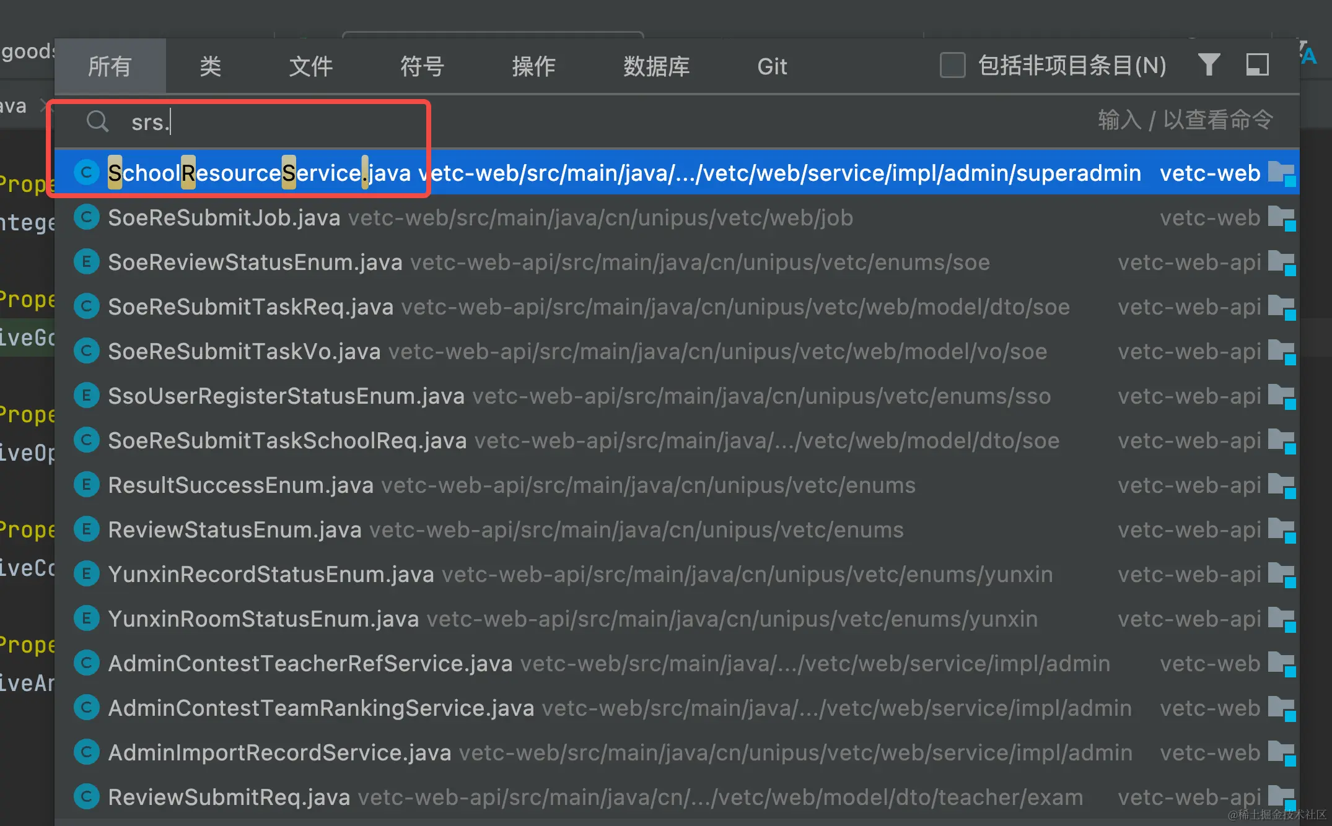The width and height of the screenshot is (1332, 826).
Task: Open the 数据库 tab
Action: pyautogui.click(x=656, y=66)
